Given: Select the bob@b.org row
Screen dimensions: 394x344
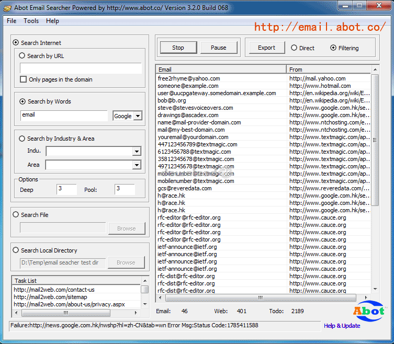Looking at the screenshot, I should [x=263, y=100].
